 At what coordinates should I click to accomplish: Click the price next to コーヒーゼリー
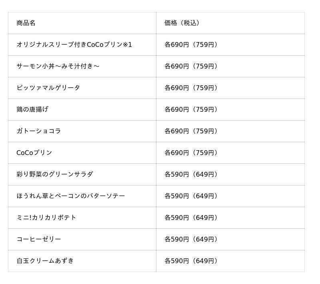coord(192,240)
